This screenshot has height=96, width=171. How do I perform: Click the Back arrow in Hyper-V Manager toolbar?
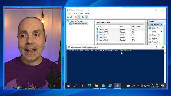tap(68, 17)
